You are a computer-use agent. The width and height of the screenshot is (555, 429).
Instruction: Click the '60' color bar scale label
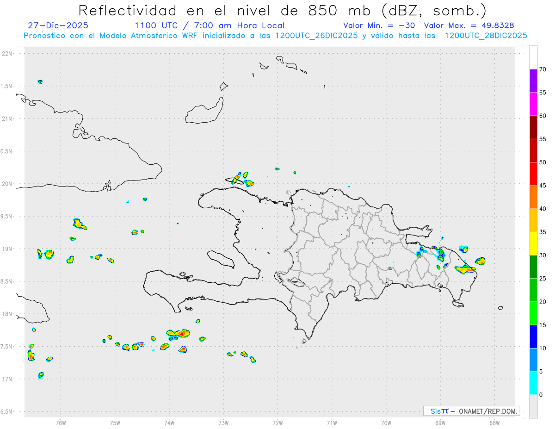click(x=543, y=116)
